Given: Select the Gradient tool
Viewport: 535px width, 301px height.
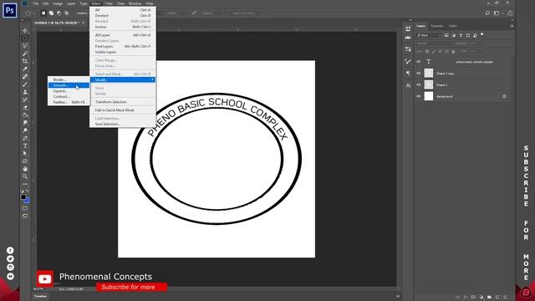Looking at the screenshot, I should (x=25, y=115).
